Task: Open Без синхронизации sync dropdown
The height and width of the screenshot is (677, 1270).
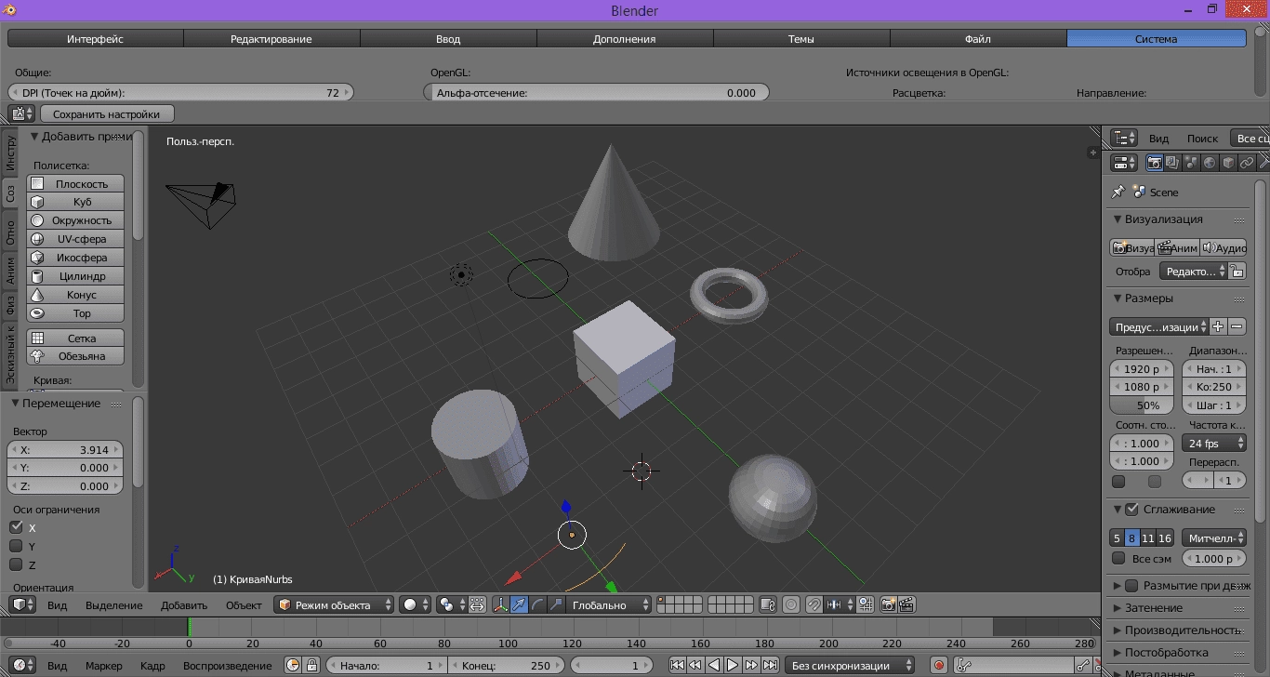Action: [x=851, y=666]
